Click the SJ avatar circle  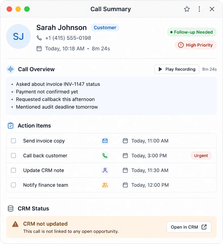(x=18, y=37)
